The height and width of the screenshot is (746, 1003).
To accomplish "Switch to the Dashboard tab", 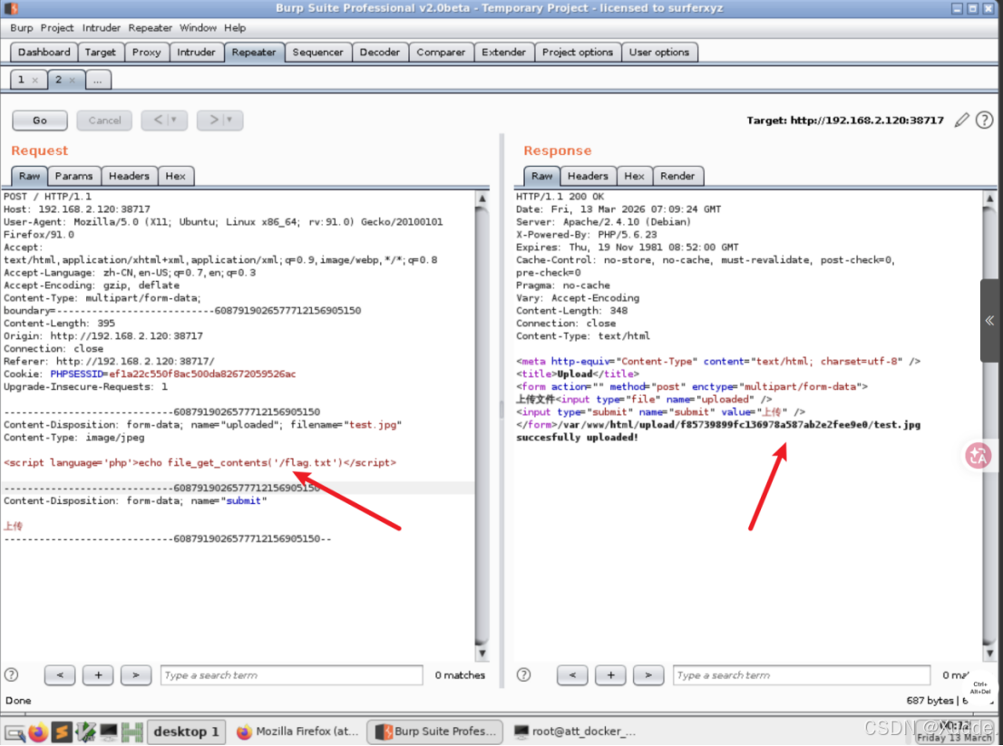I will 44,53.
